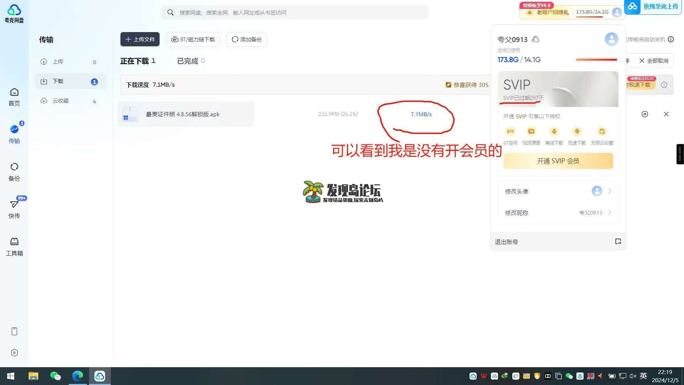The height and width of the screenshot is (385, 684).
Task: Click the 173.8G/14.1G storage indicator top bar
Action: (x=592, y=12)
